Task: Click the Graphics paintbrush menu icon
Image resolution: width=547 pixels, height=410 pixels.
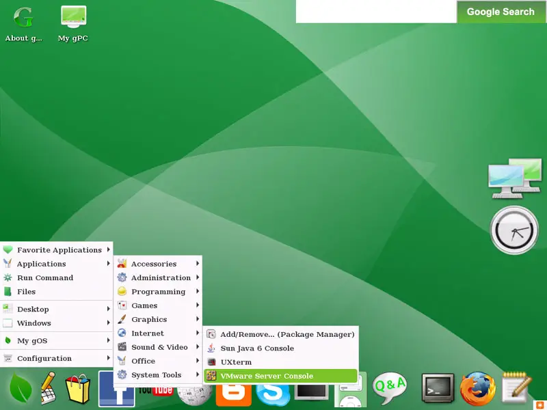Action: tap(122, 319)
